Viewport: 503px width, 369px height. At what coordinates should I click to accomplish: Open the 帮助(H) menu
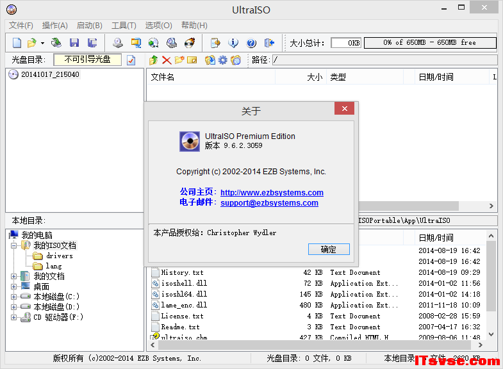coord(194,26)
